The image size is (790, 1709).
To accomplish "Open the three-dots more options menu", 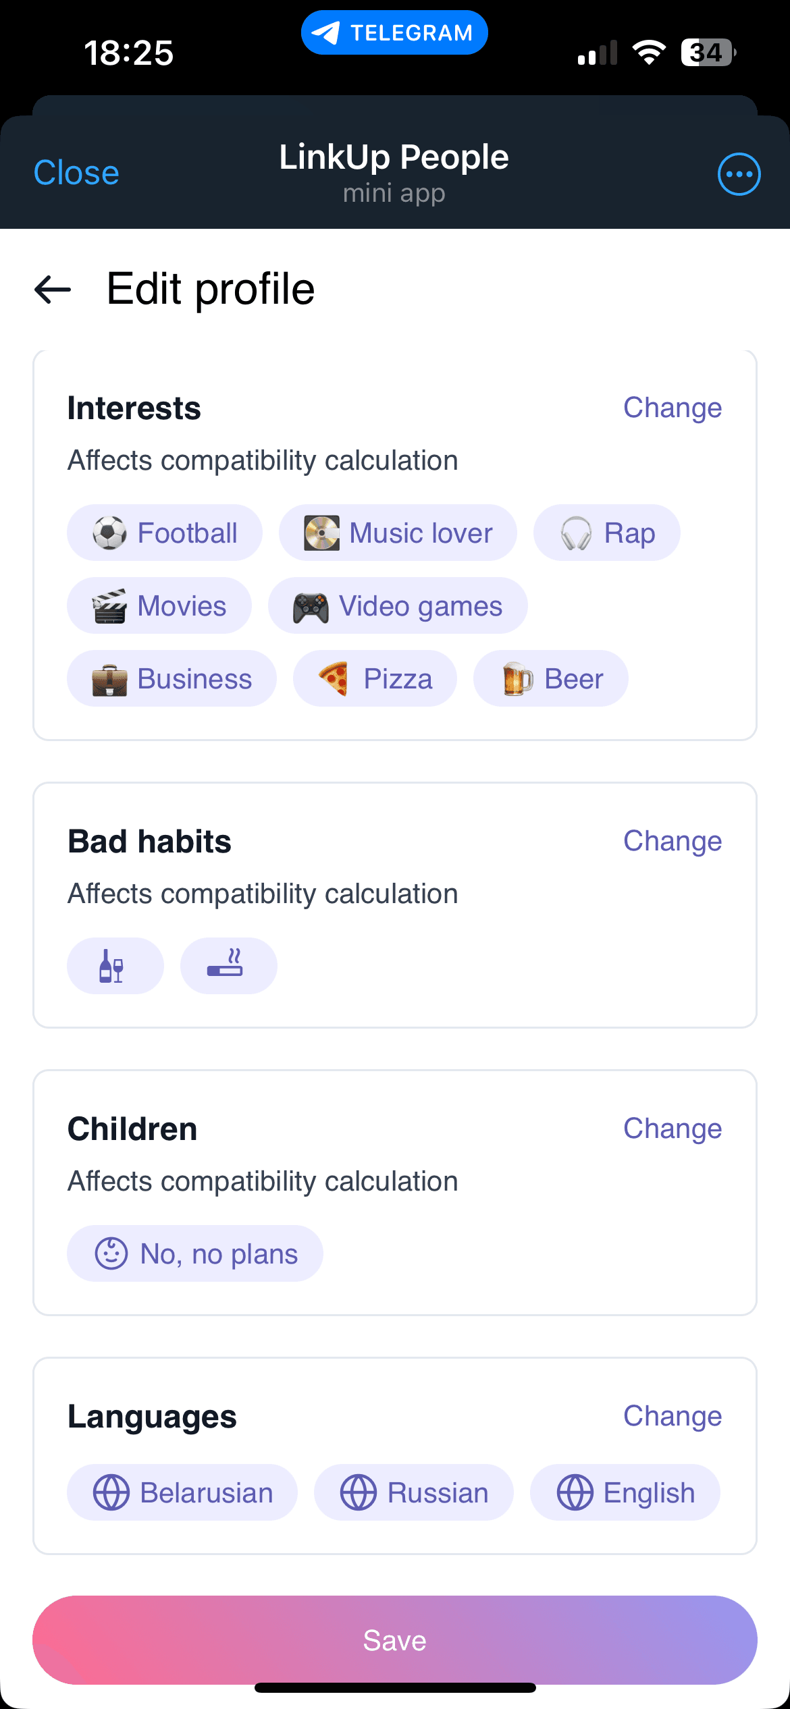I will click(739, 174).
